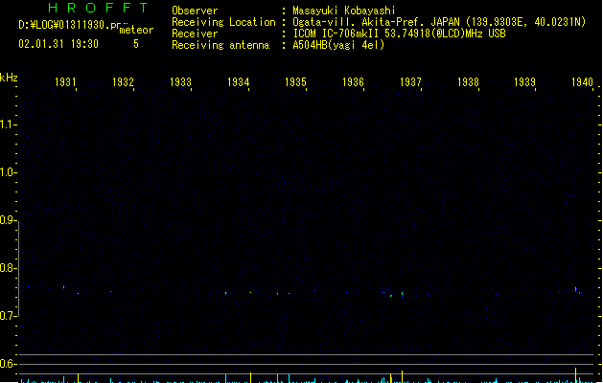Viewport: 603px width, 383px height.
Task: Click the 1934 time axis marker
Action: coord(238,82)
